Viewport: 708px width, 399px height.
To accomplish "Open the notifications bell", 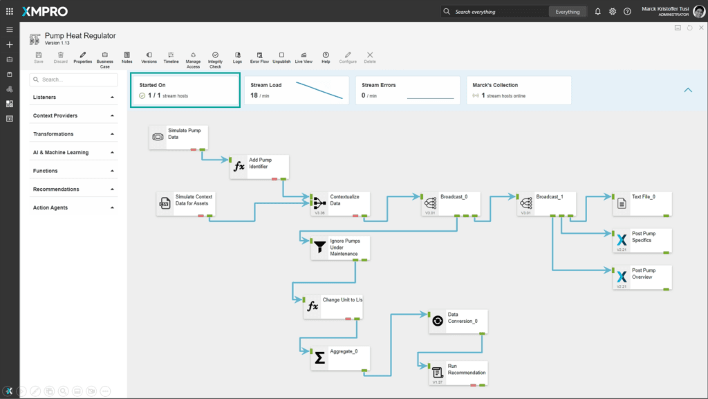I will coord(597,12).
